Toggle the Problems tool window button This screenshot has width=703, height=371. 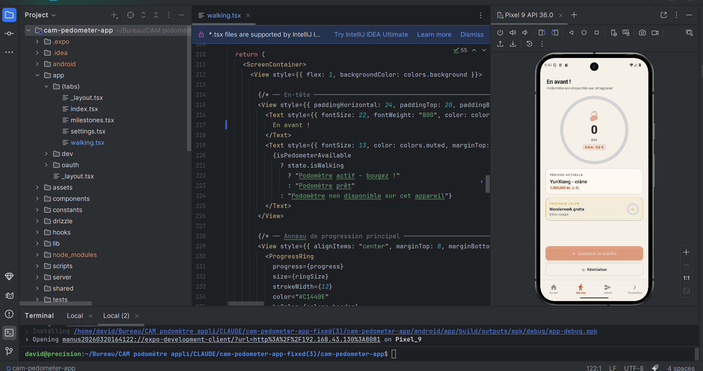[x=9, y=314]
